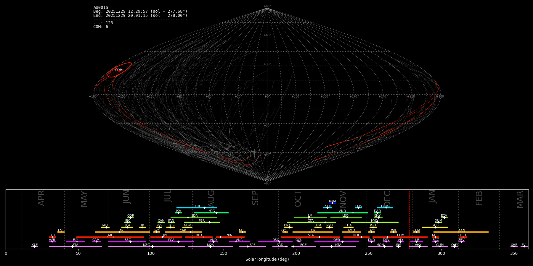Click the HYD shower label
The width and height of the screenshot is (533, 266).
click(374, 220)
